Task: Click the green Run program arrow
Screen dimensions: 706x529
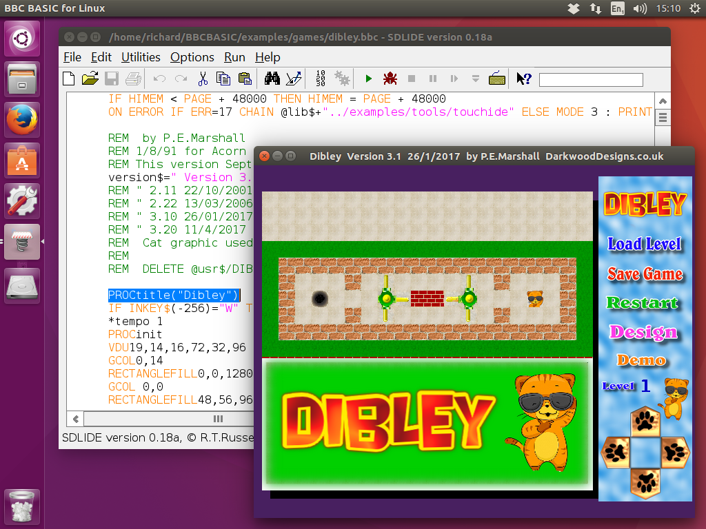Action: click(x=369, y=79)
